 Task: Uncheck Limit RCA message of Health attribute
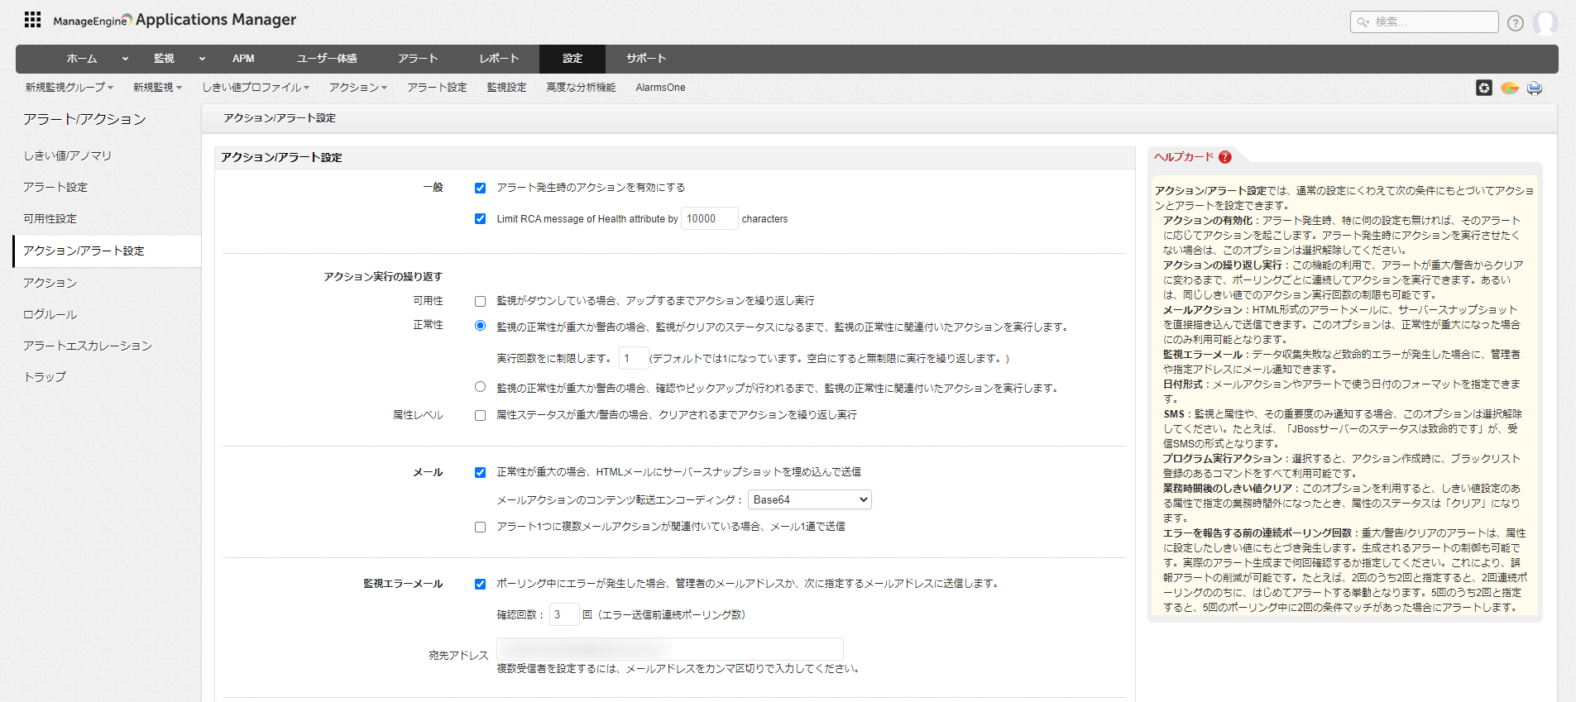coord(480,219)
